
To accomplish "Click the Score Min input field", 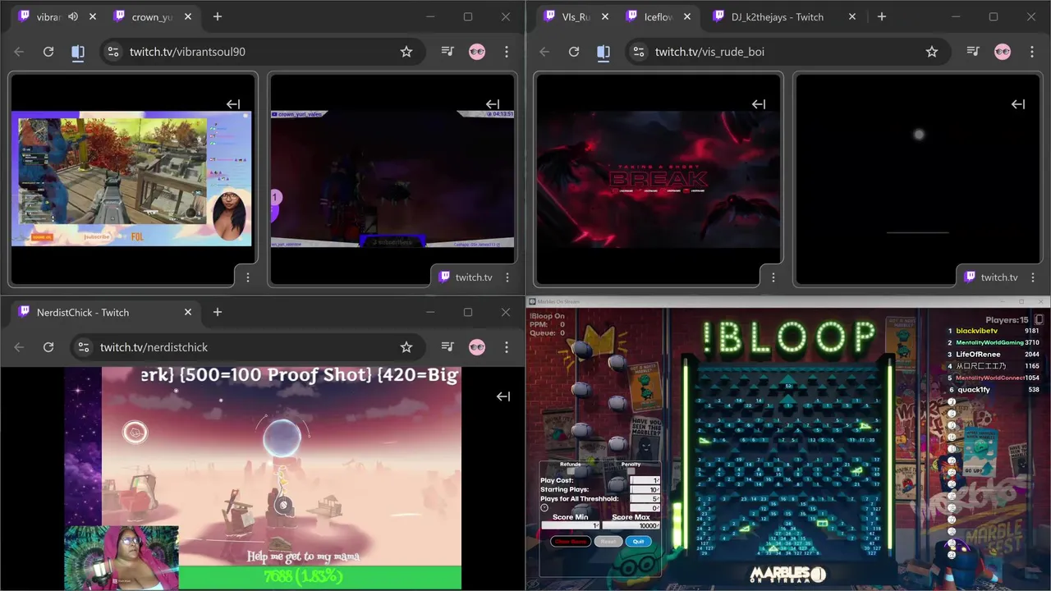I will point(571,525).
